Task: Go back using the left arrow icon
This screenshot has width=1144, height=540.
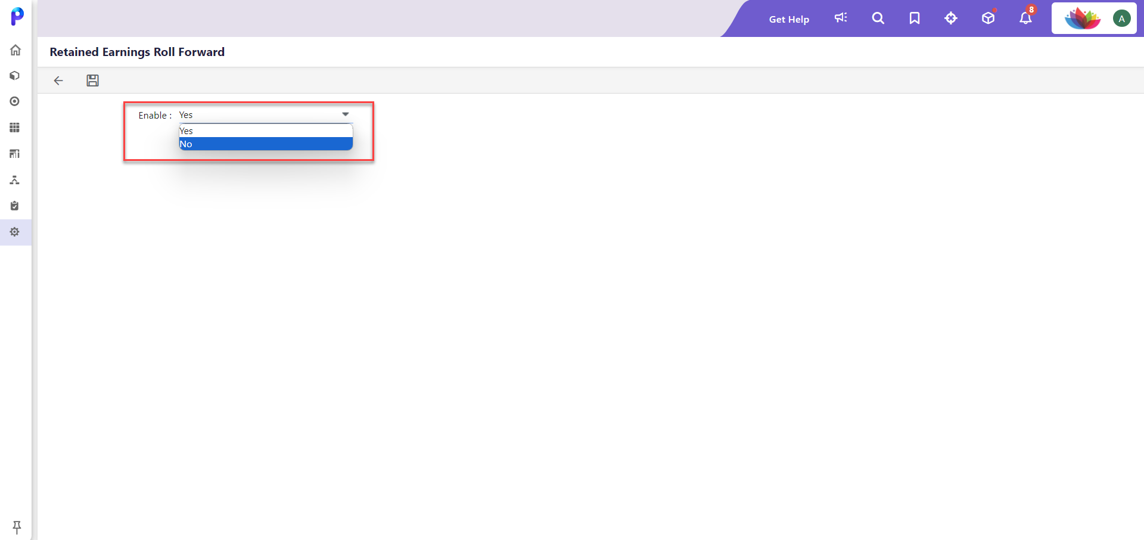Action: pyautogui.click(x=58, y=80)
